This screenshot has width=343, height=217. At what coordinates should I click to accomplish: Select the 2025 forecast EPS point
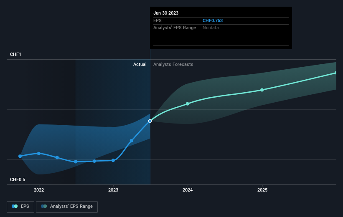[262, 90]
